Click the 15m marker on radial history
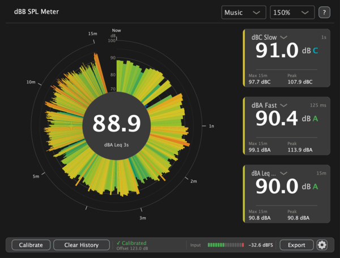 coord(93,33)
